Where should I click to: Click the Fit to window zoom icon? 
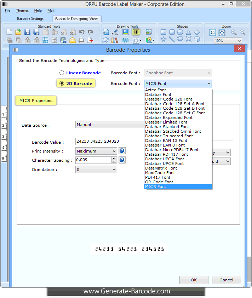point(222,33)
